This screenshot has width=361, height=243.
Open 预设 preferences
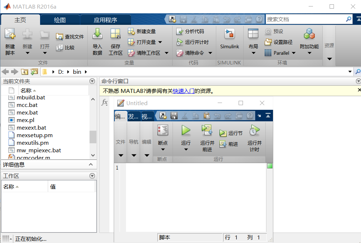(274, 31)
